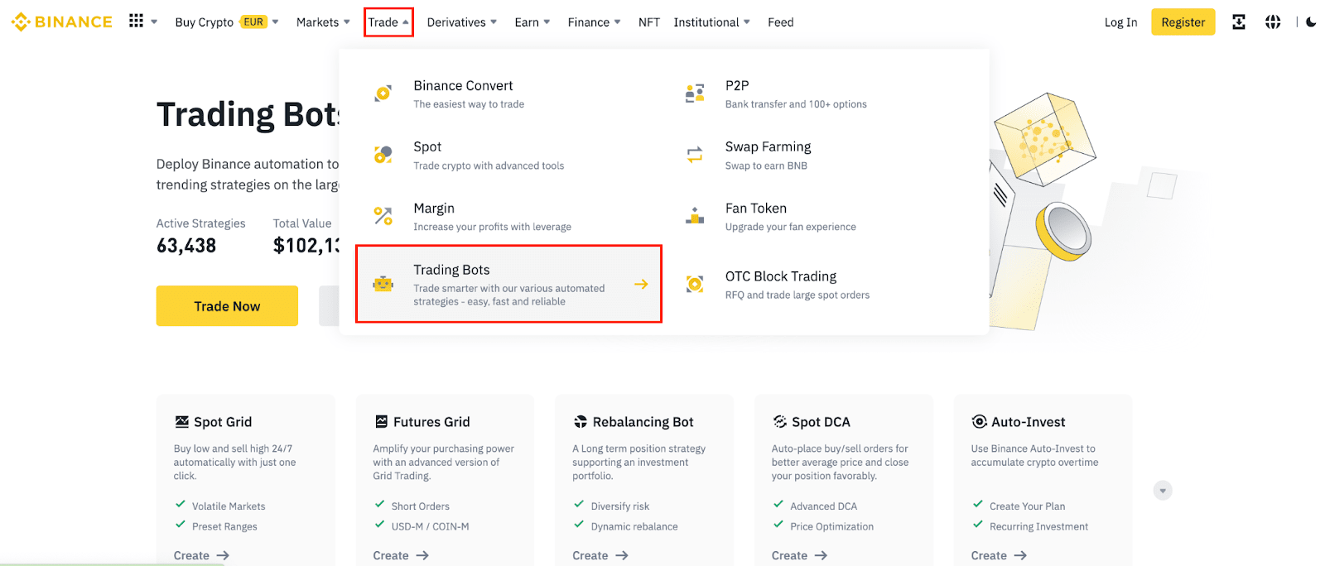Click "Short Orders" in Futures Grid card
This screenshot has height=566, width=1325.
(421, 506)
